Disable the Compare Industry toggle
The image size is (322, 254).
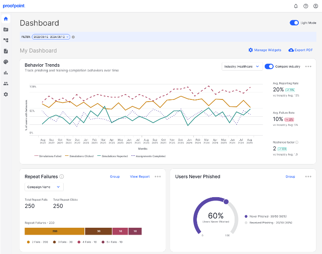click(269, 66)
